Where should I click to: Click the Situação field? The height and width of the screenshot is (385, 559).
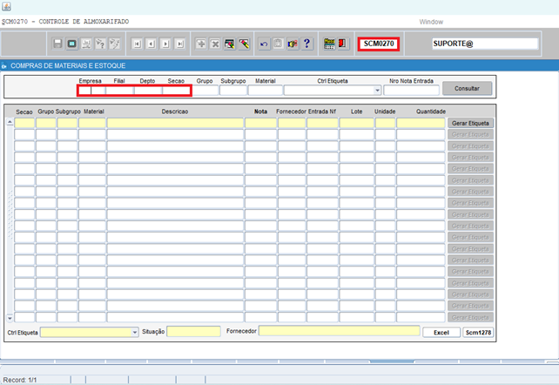(x=193, y=332)
